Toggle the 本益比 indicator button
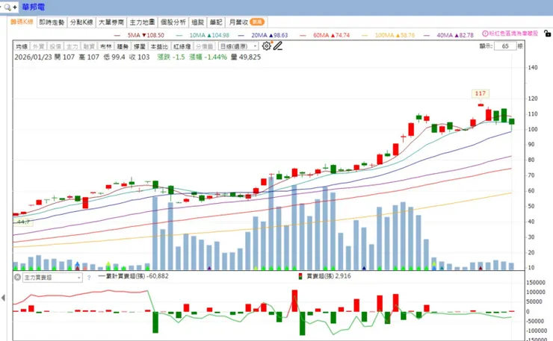This screenshot has height=341, width=553. [159, 46]
